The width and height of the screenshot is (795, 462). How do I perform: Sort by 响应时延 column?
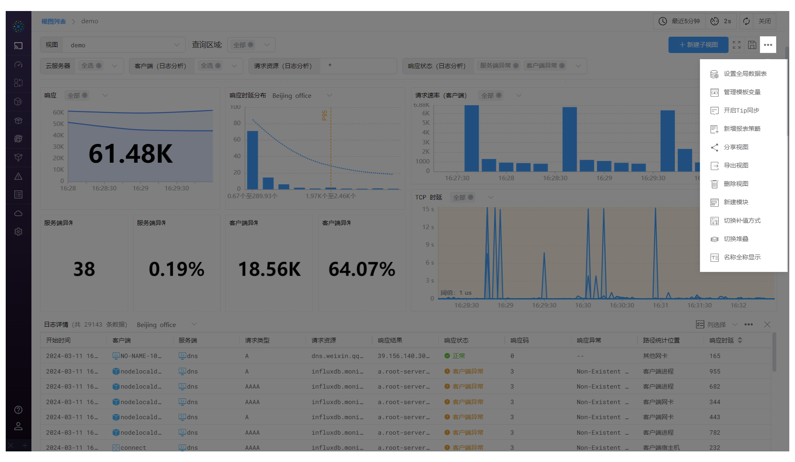coord(740,340)
